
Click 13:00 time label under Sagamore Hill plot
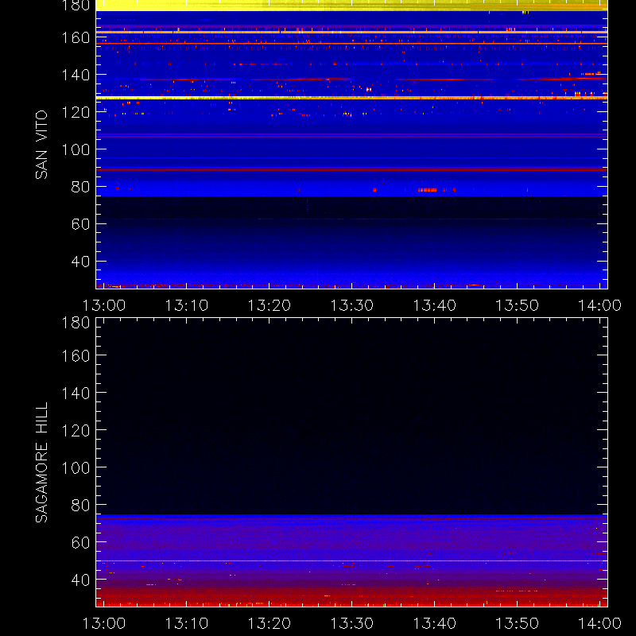tap(104, 623)
